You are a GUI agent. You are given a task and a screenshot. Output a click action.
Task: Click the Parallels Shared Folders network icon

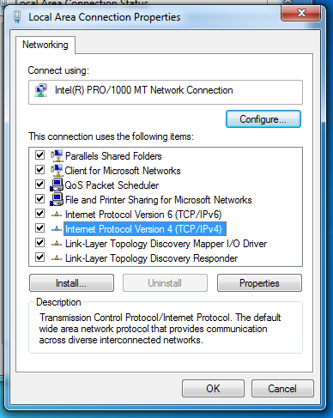(x=57, y=156)
